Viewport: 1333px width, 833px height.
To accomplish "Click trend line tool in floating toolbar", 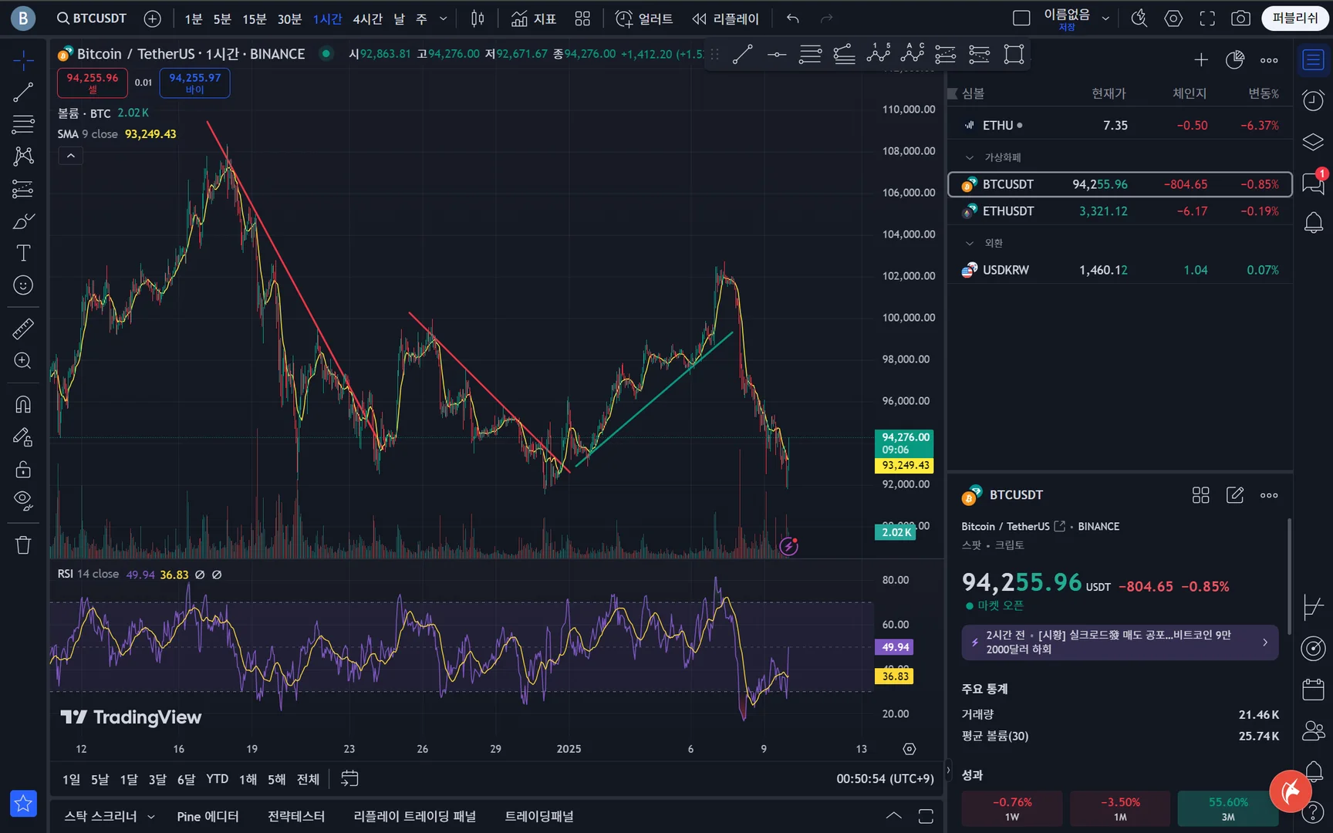I will (x=743, y=55).
